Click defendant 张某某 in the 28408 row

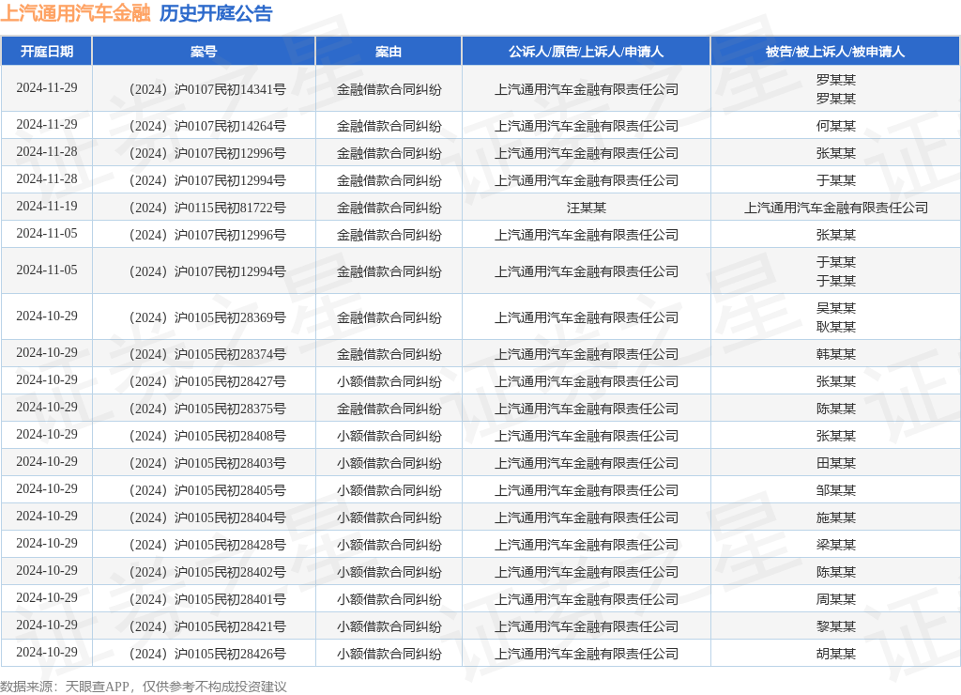[835, 436]
